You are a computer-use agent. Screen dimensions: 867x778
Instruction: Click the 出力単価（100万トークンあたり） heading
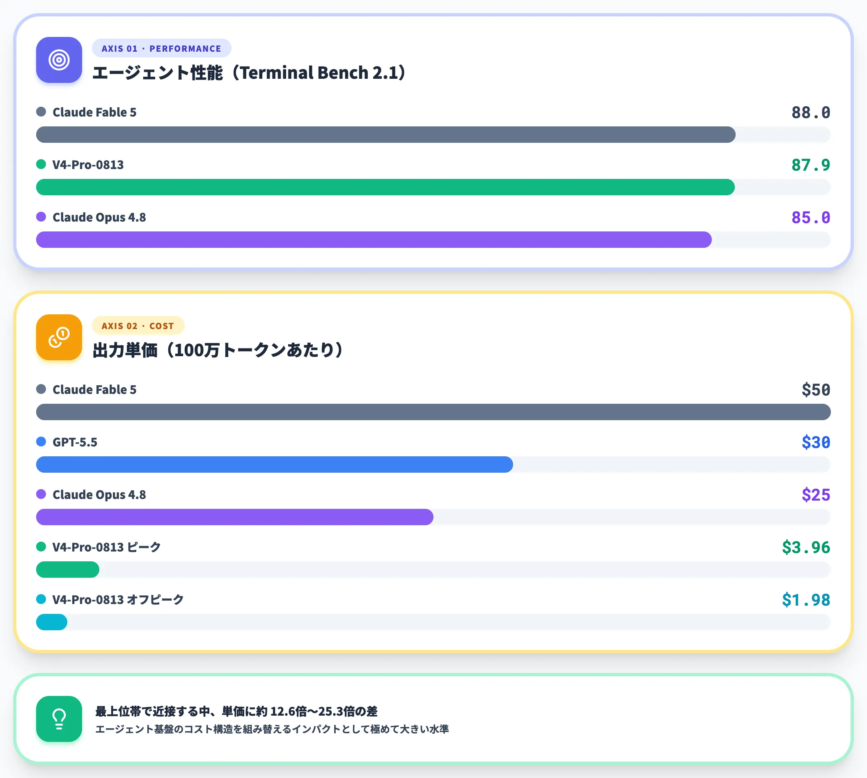[x=218, y=350]
